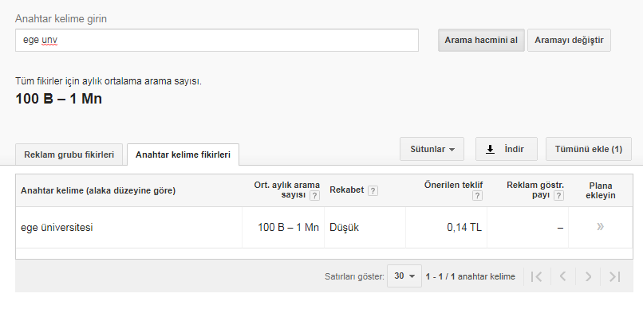Click the 'Aramayı değiştir' button

click(x=569, y=40)
